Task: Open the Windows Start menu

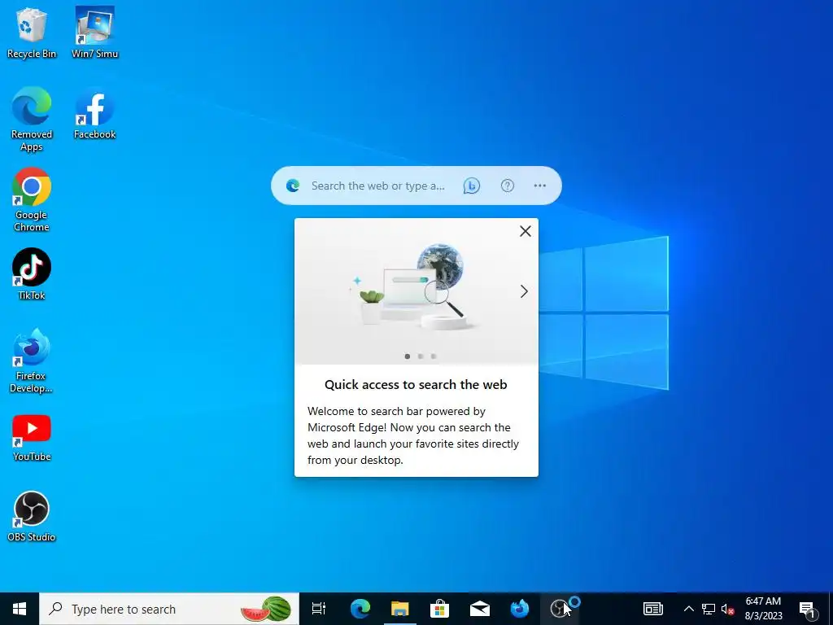Action: (20, 609)
